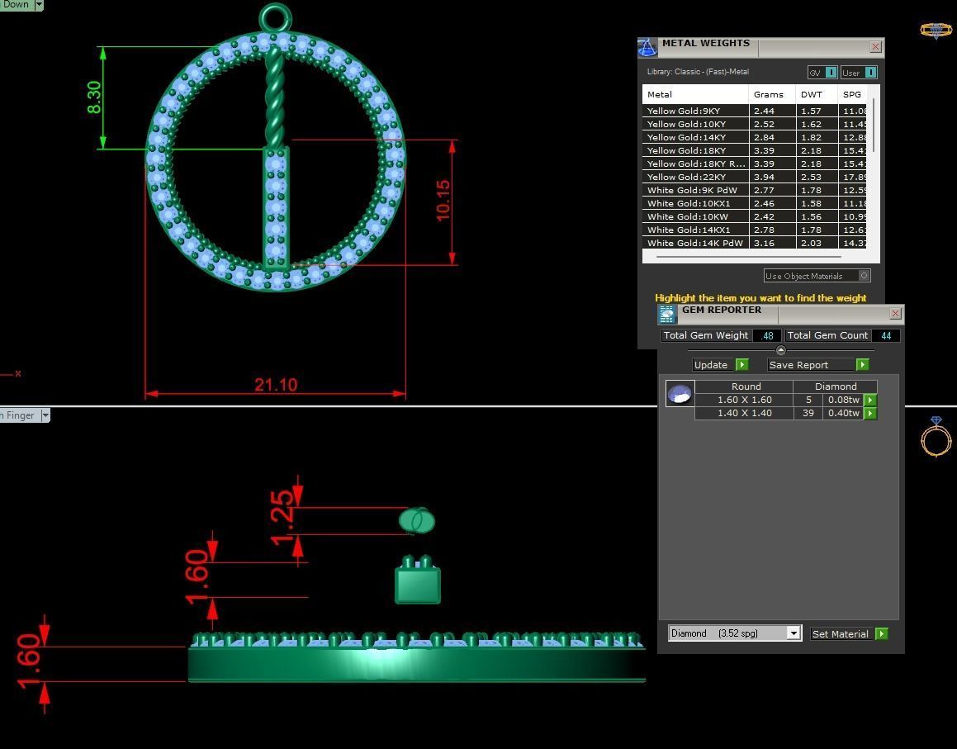Click the Total Gem Weight value field
Screen dimensions: 957x749
(x=766, y=336)
